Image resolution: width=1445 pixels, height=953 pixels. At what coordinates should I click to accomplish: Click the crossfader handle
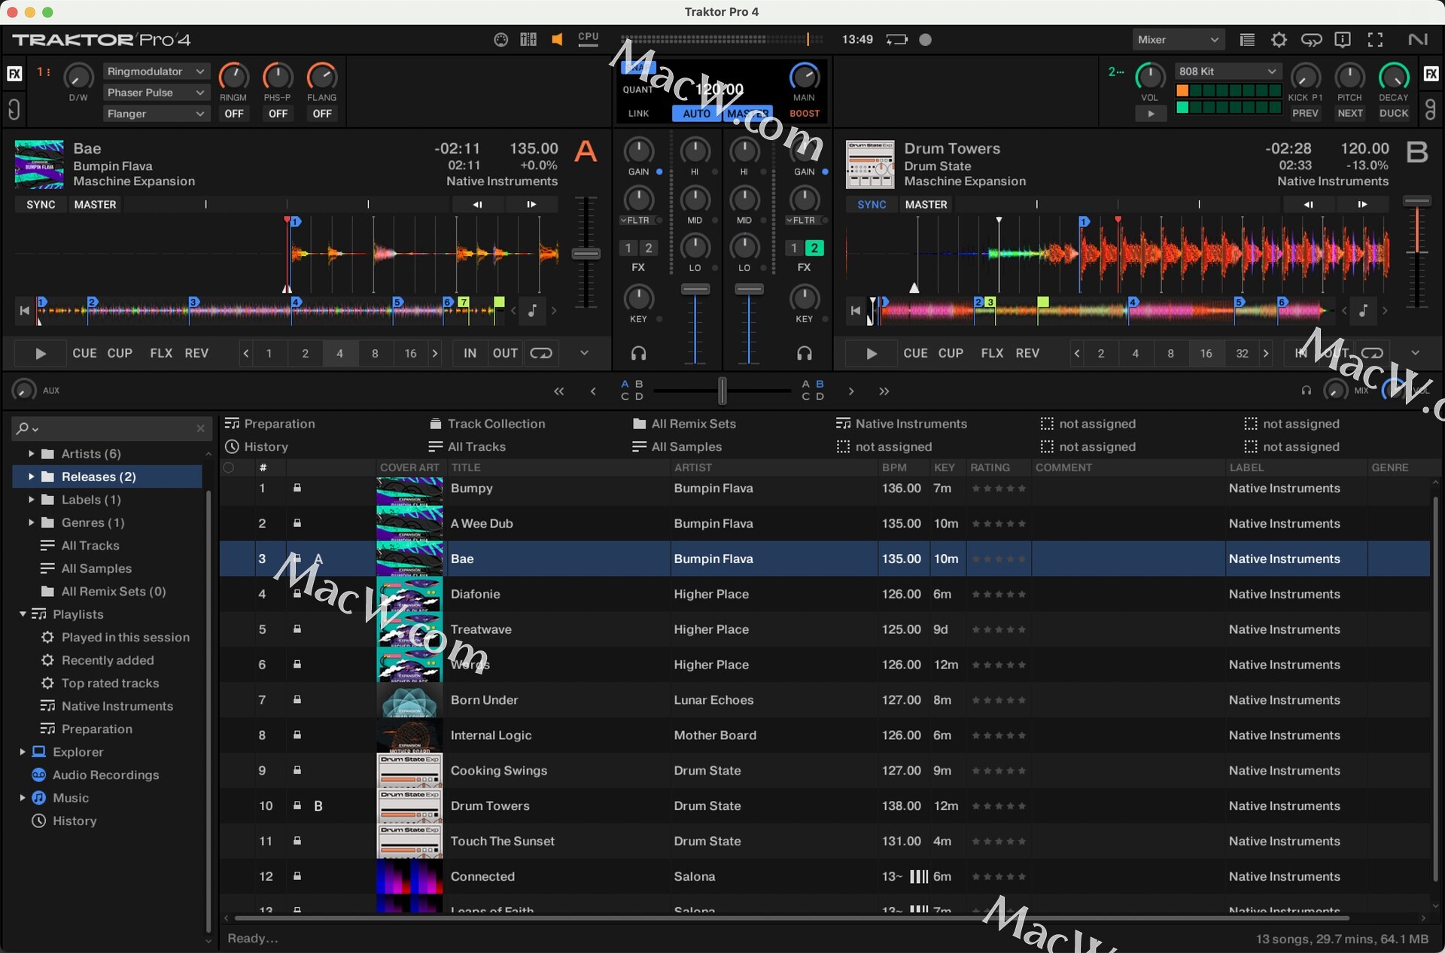[x=722, y=391]
